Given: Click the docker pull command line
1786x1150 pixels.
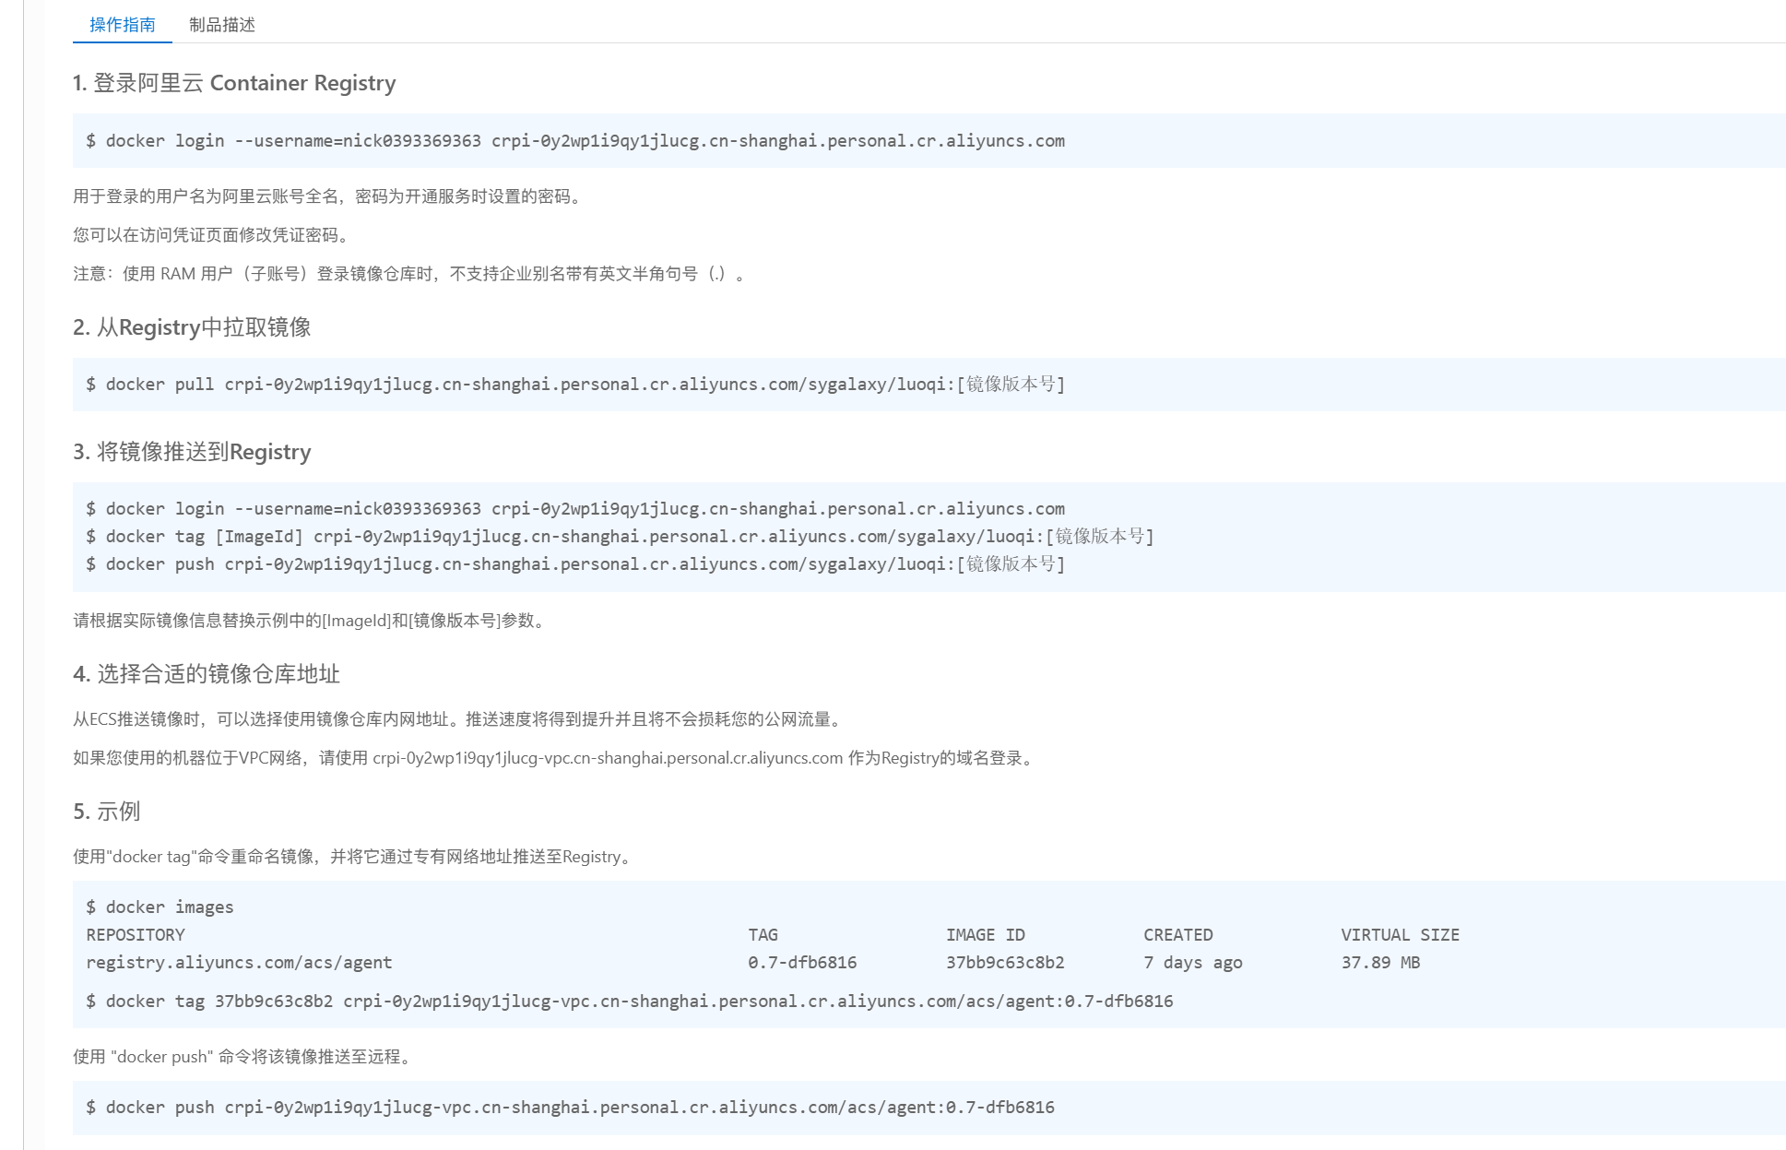Looking at the screenshot, I should 575,385.
